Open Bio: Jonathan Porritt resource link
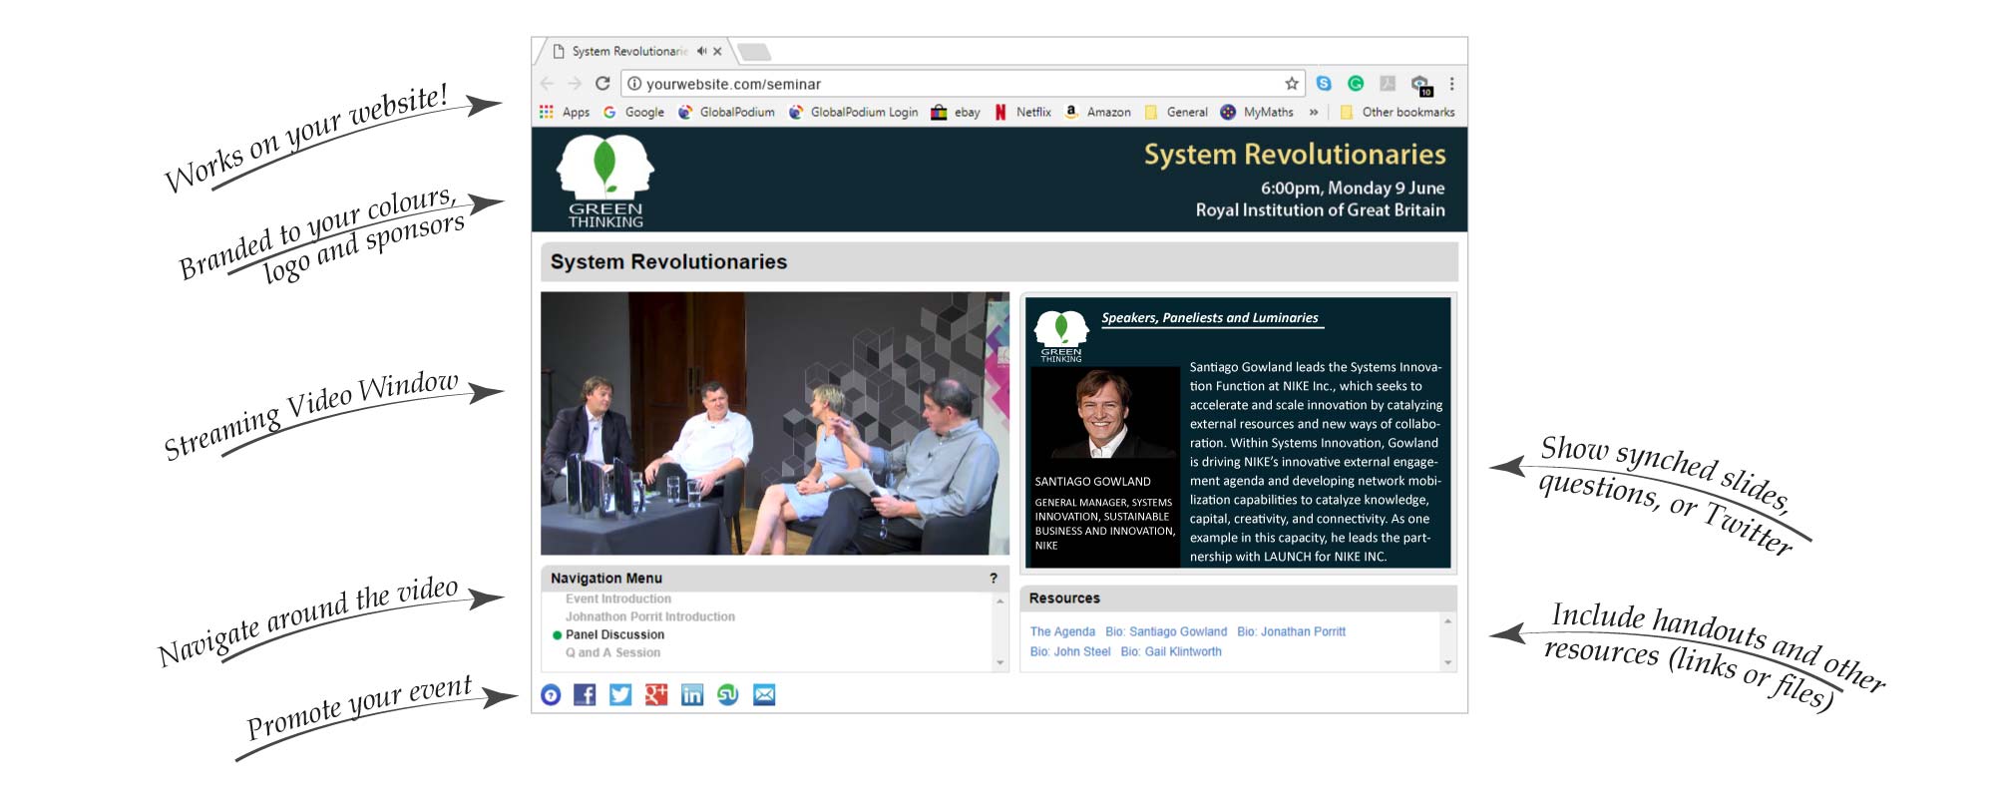This screenshot has height=798, width=1995. pyautogui.click(x=1291, y=631)
